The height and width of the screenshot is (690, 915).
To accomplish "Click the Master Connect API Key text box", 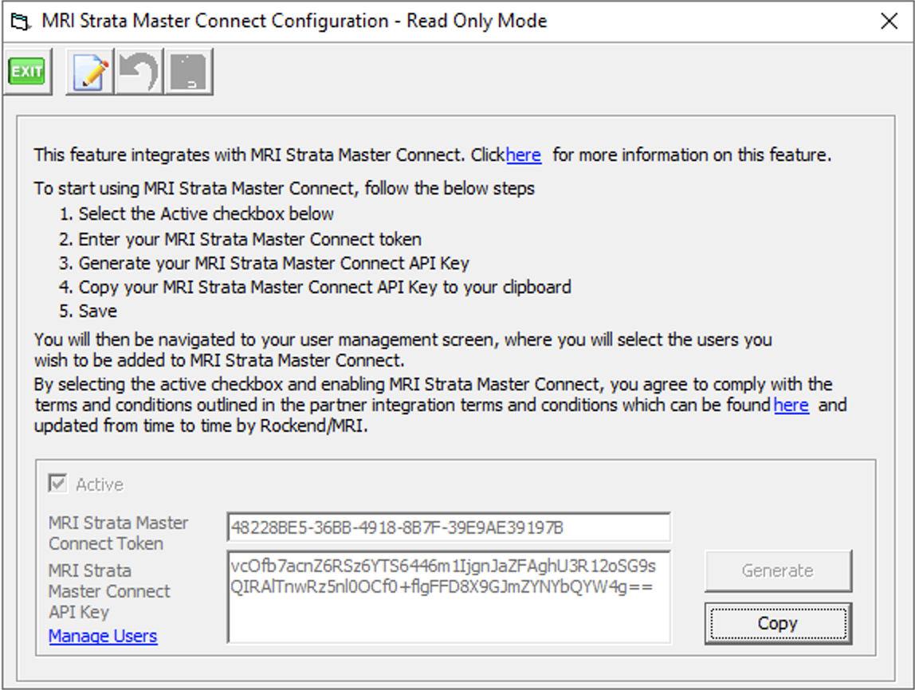I will 448,597.
